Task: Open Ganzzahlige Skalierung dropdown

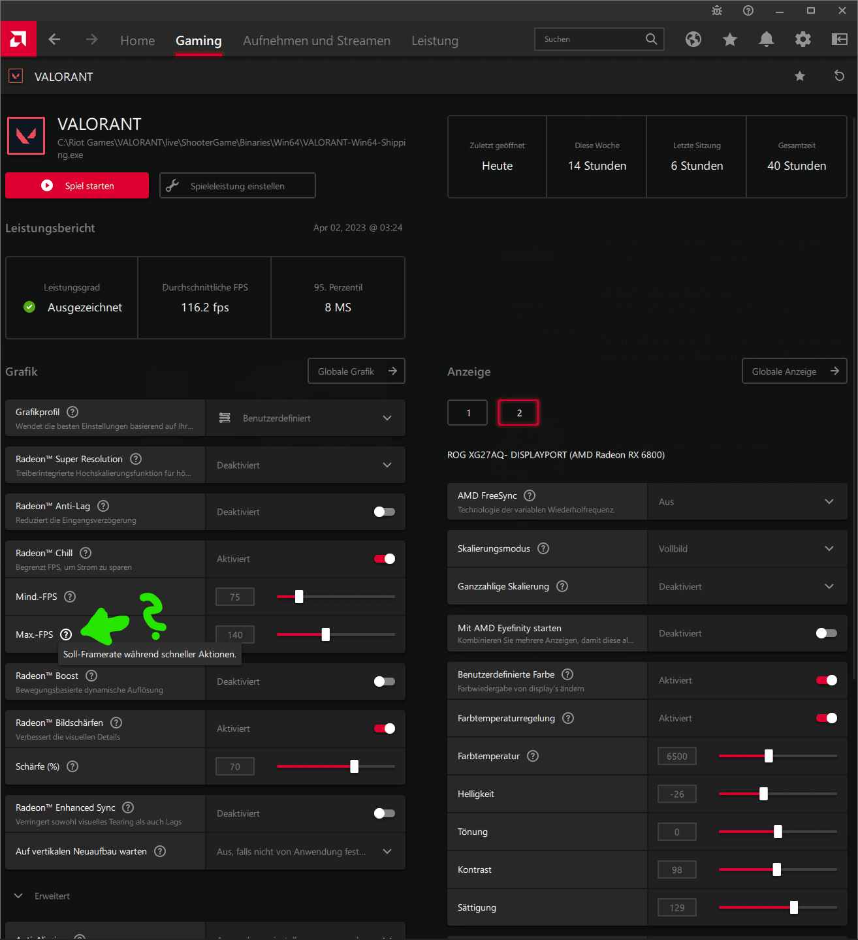Action: click(748, 586)
